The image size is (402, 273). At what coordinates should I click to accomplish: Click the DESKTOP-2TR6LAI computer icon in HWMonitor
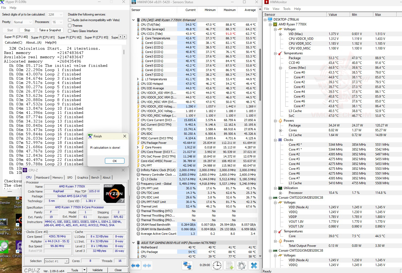[x=270, y=20]
